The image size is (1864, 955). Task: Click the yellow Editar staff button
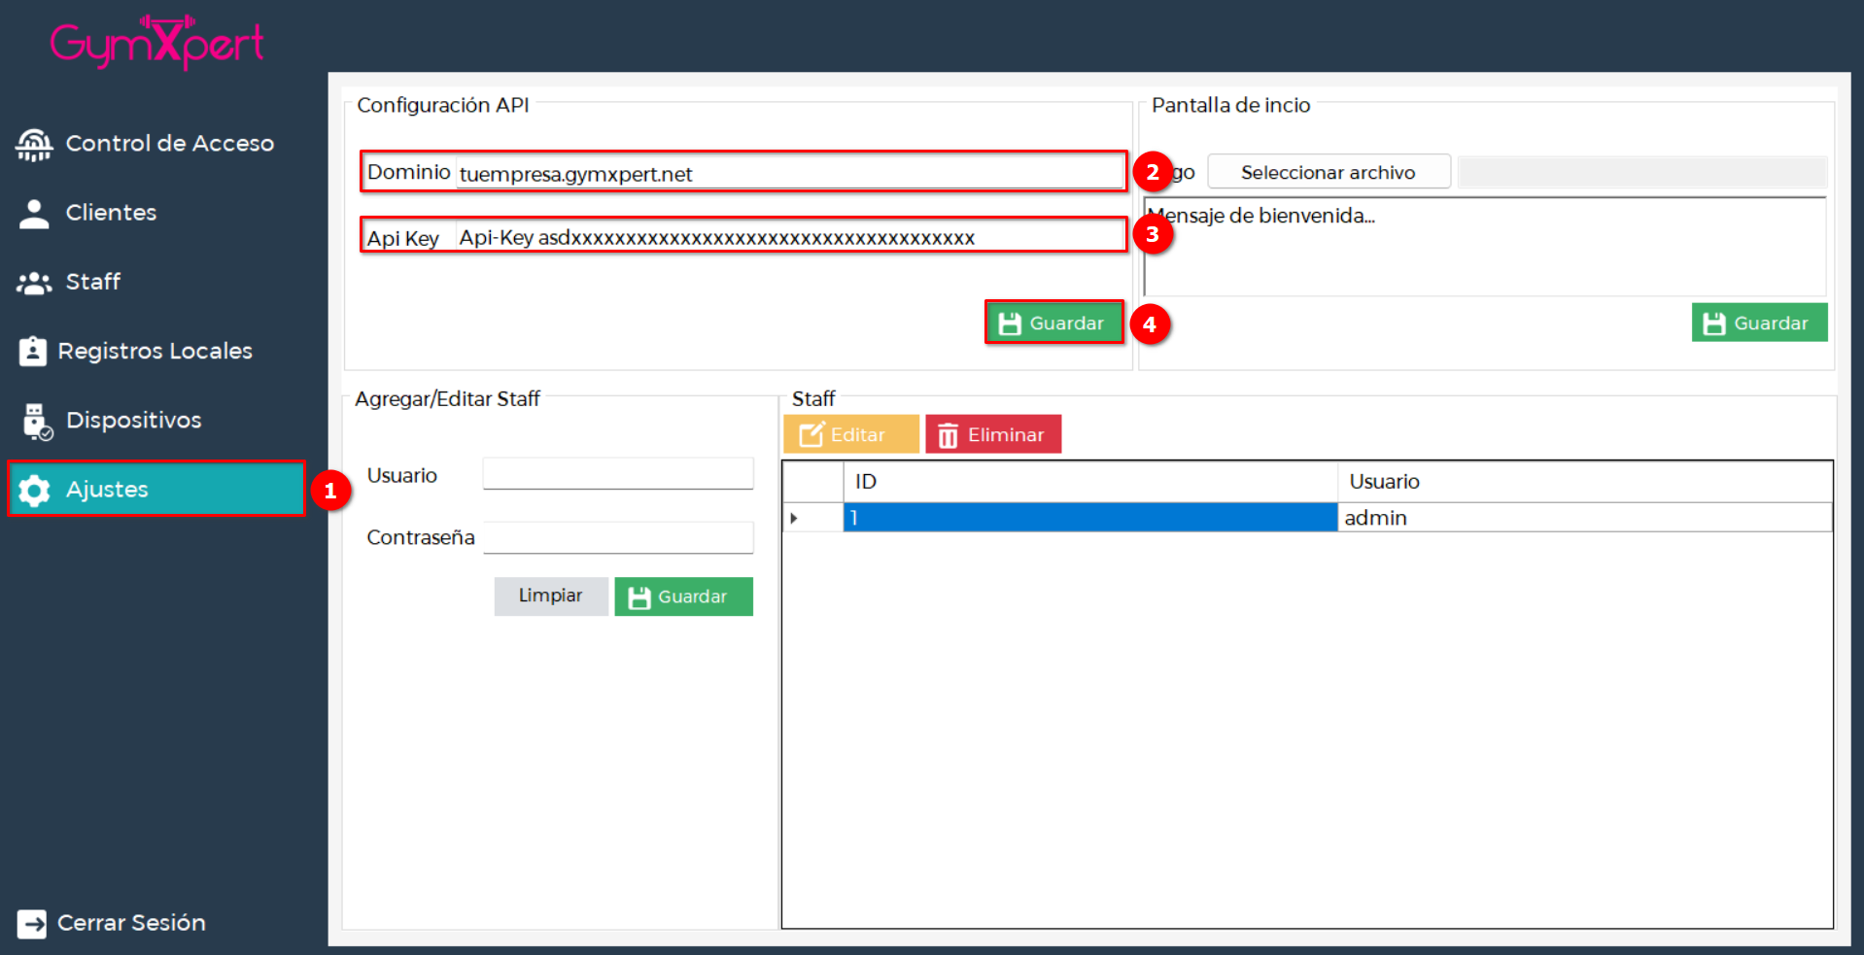pyautogui.click(x=850, y=434)
